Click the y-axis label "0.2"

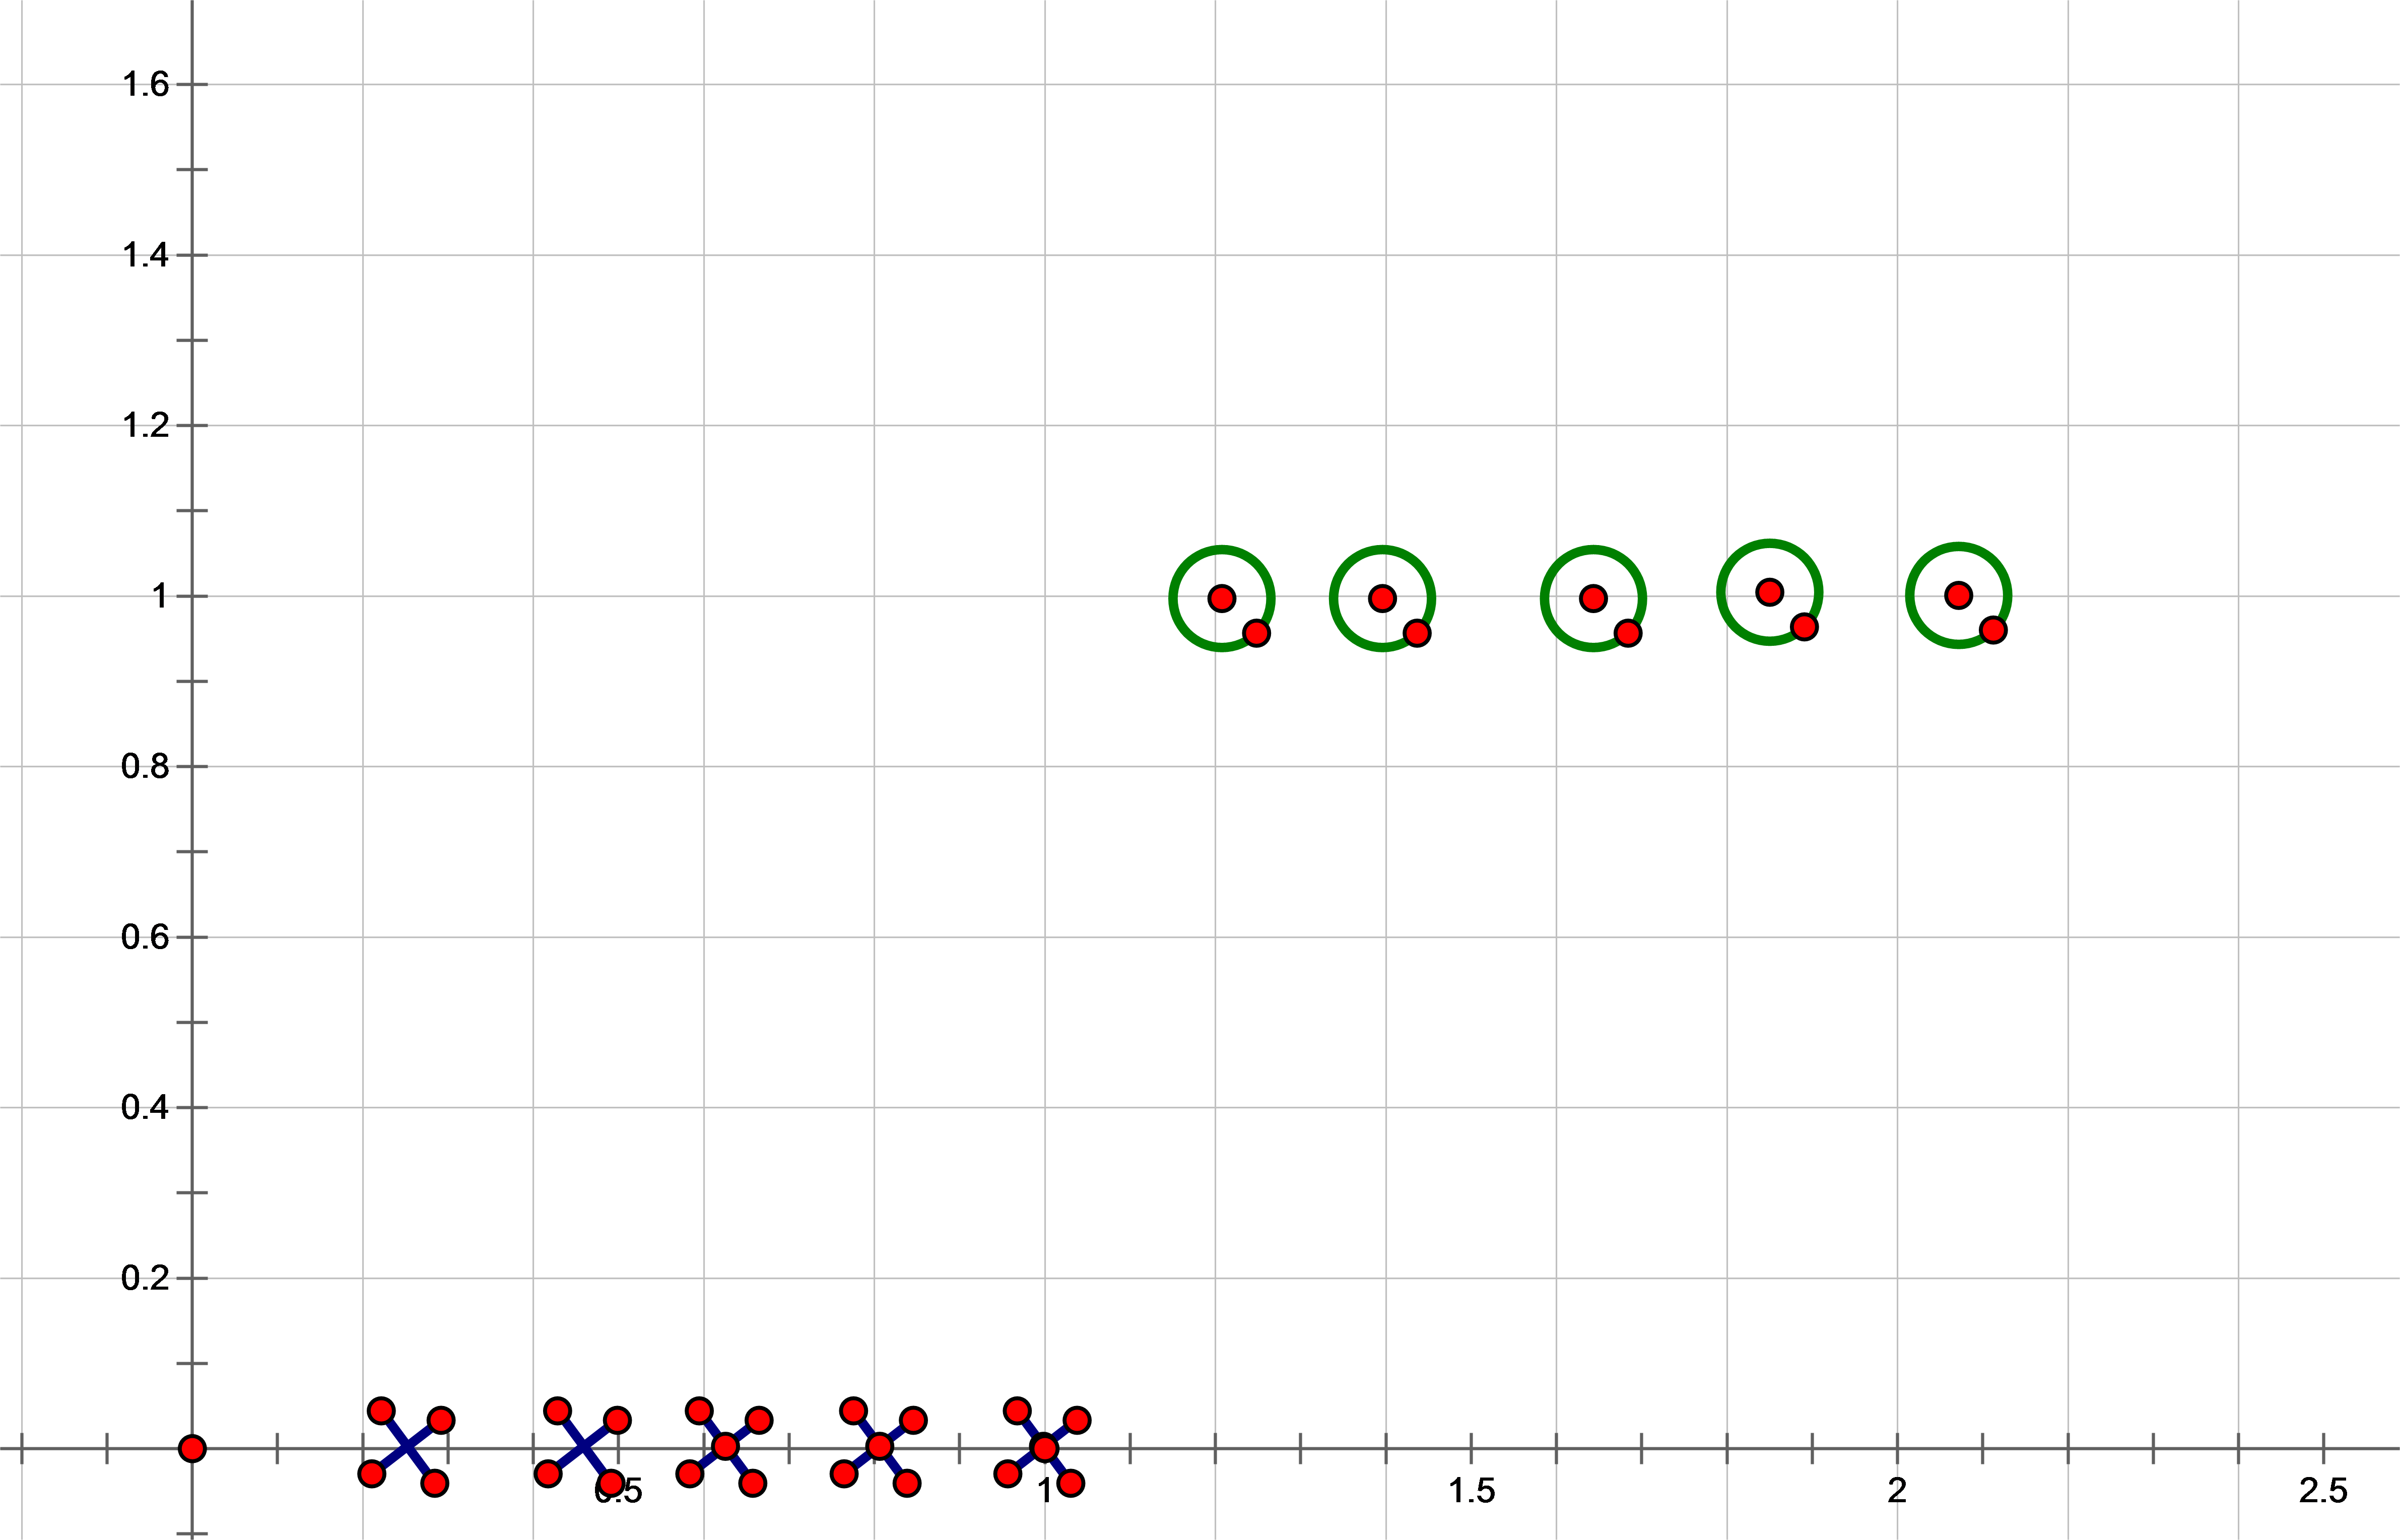click(x=145, y=1278)
